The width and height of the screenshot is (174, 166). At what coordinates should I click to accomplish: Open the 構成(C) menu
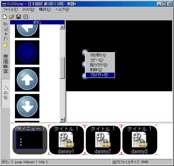[45, 9]
